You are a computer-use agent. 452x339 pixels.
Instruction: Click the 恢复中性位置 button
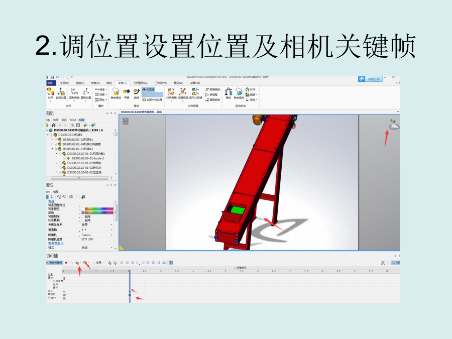coord(152,99)
